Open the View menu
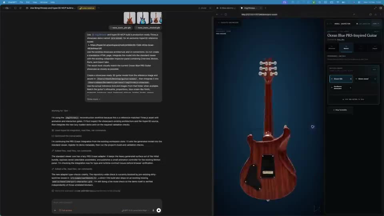Screen dimensions: 384x216 point(35,2)
